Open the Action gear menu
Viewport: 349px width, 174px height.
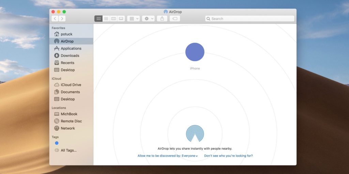coord(149,19)
